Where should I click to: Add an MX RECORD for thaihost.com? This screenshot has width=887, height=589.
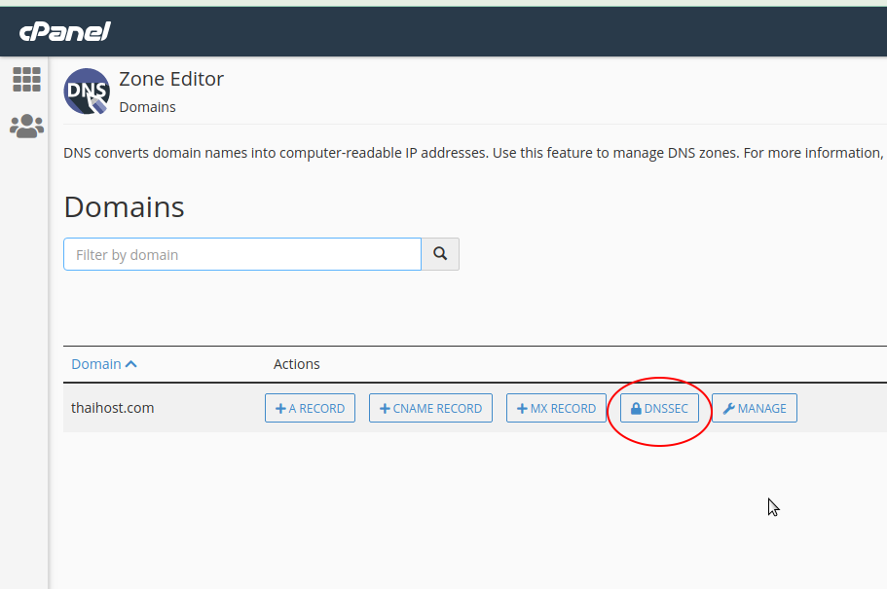point(555,409)
